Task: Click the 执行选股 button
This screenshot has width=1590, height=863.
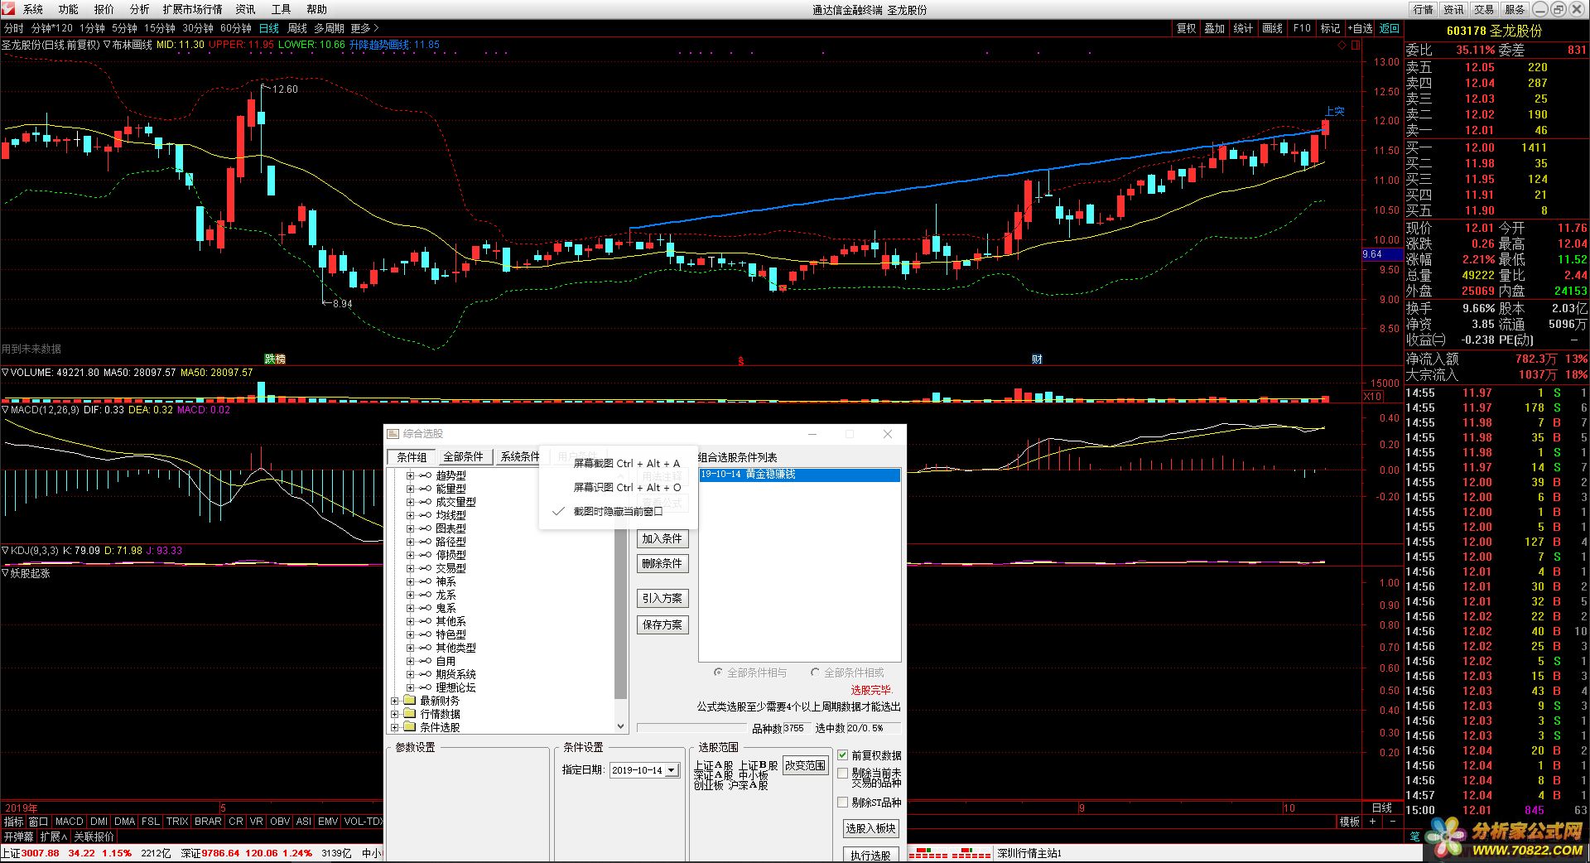Action: click(x=870, y=855)
